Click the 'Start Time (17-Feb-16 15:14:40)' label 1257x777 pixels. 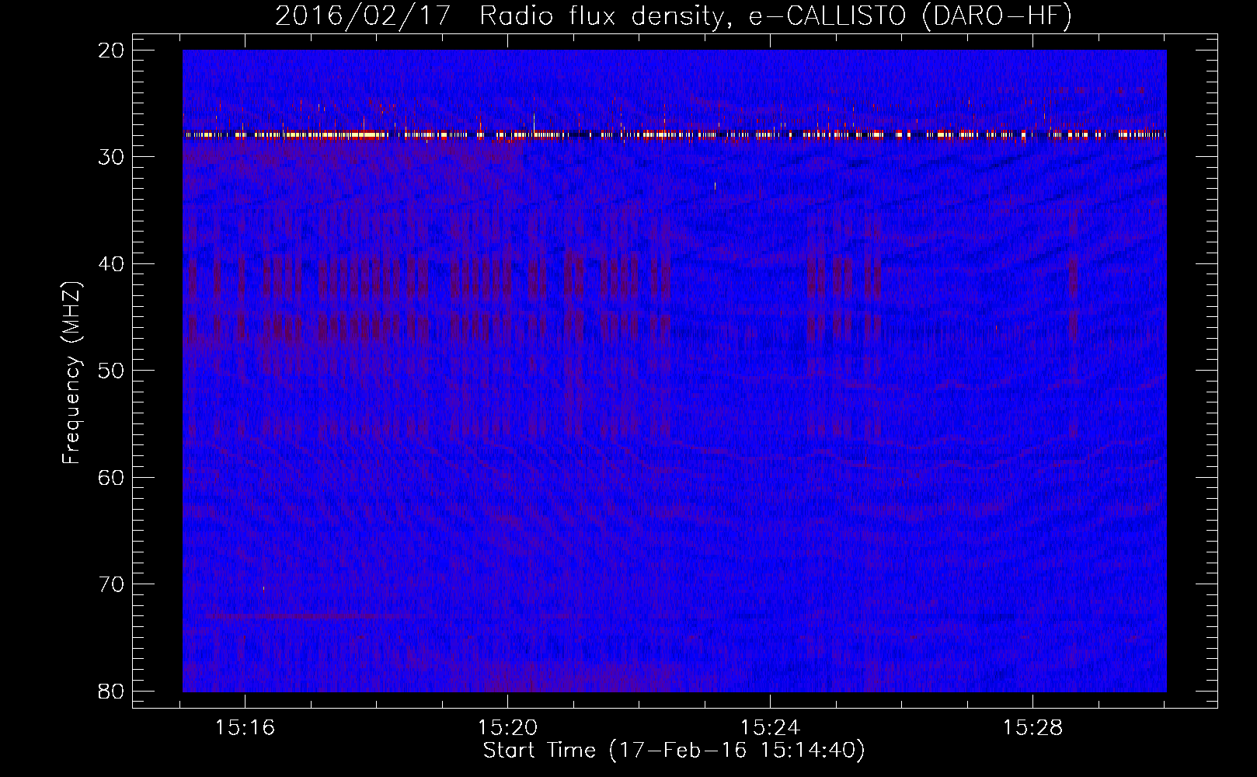674,751
